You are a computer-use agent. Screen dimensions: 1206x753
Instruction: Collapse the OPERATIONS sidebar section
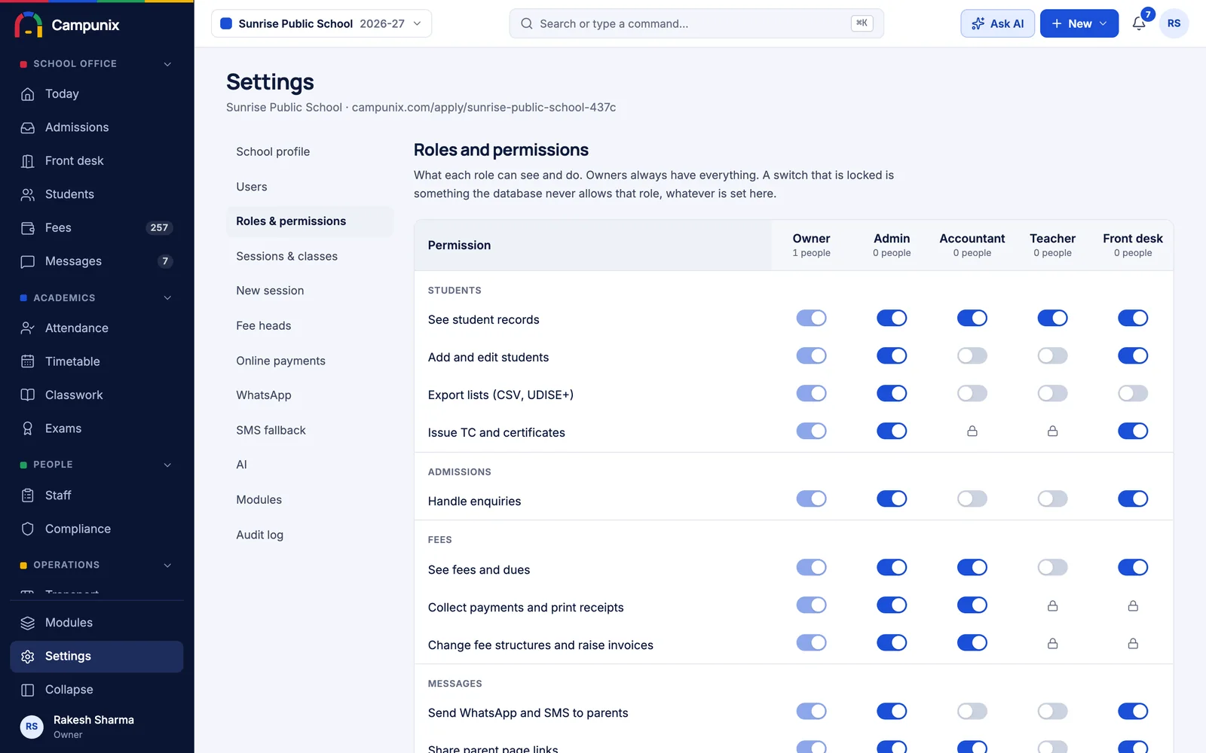(167, 565)
